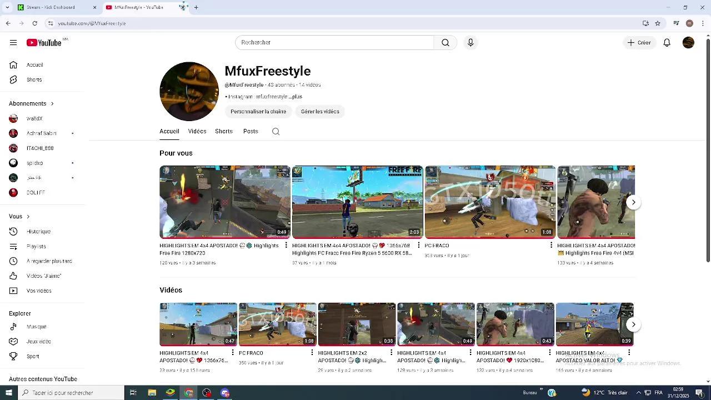Image resolution: width=711 pixels, height=400 pixels.
Task: Open the notifications bell
Action: coord(667,43)
